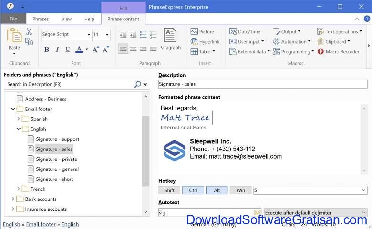
Task: Expand the Bank accounts folder
Action: click(13, 199)
